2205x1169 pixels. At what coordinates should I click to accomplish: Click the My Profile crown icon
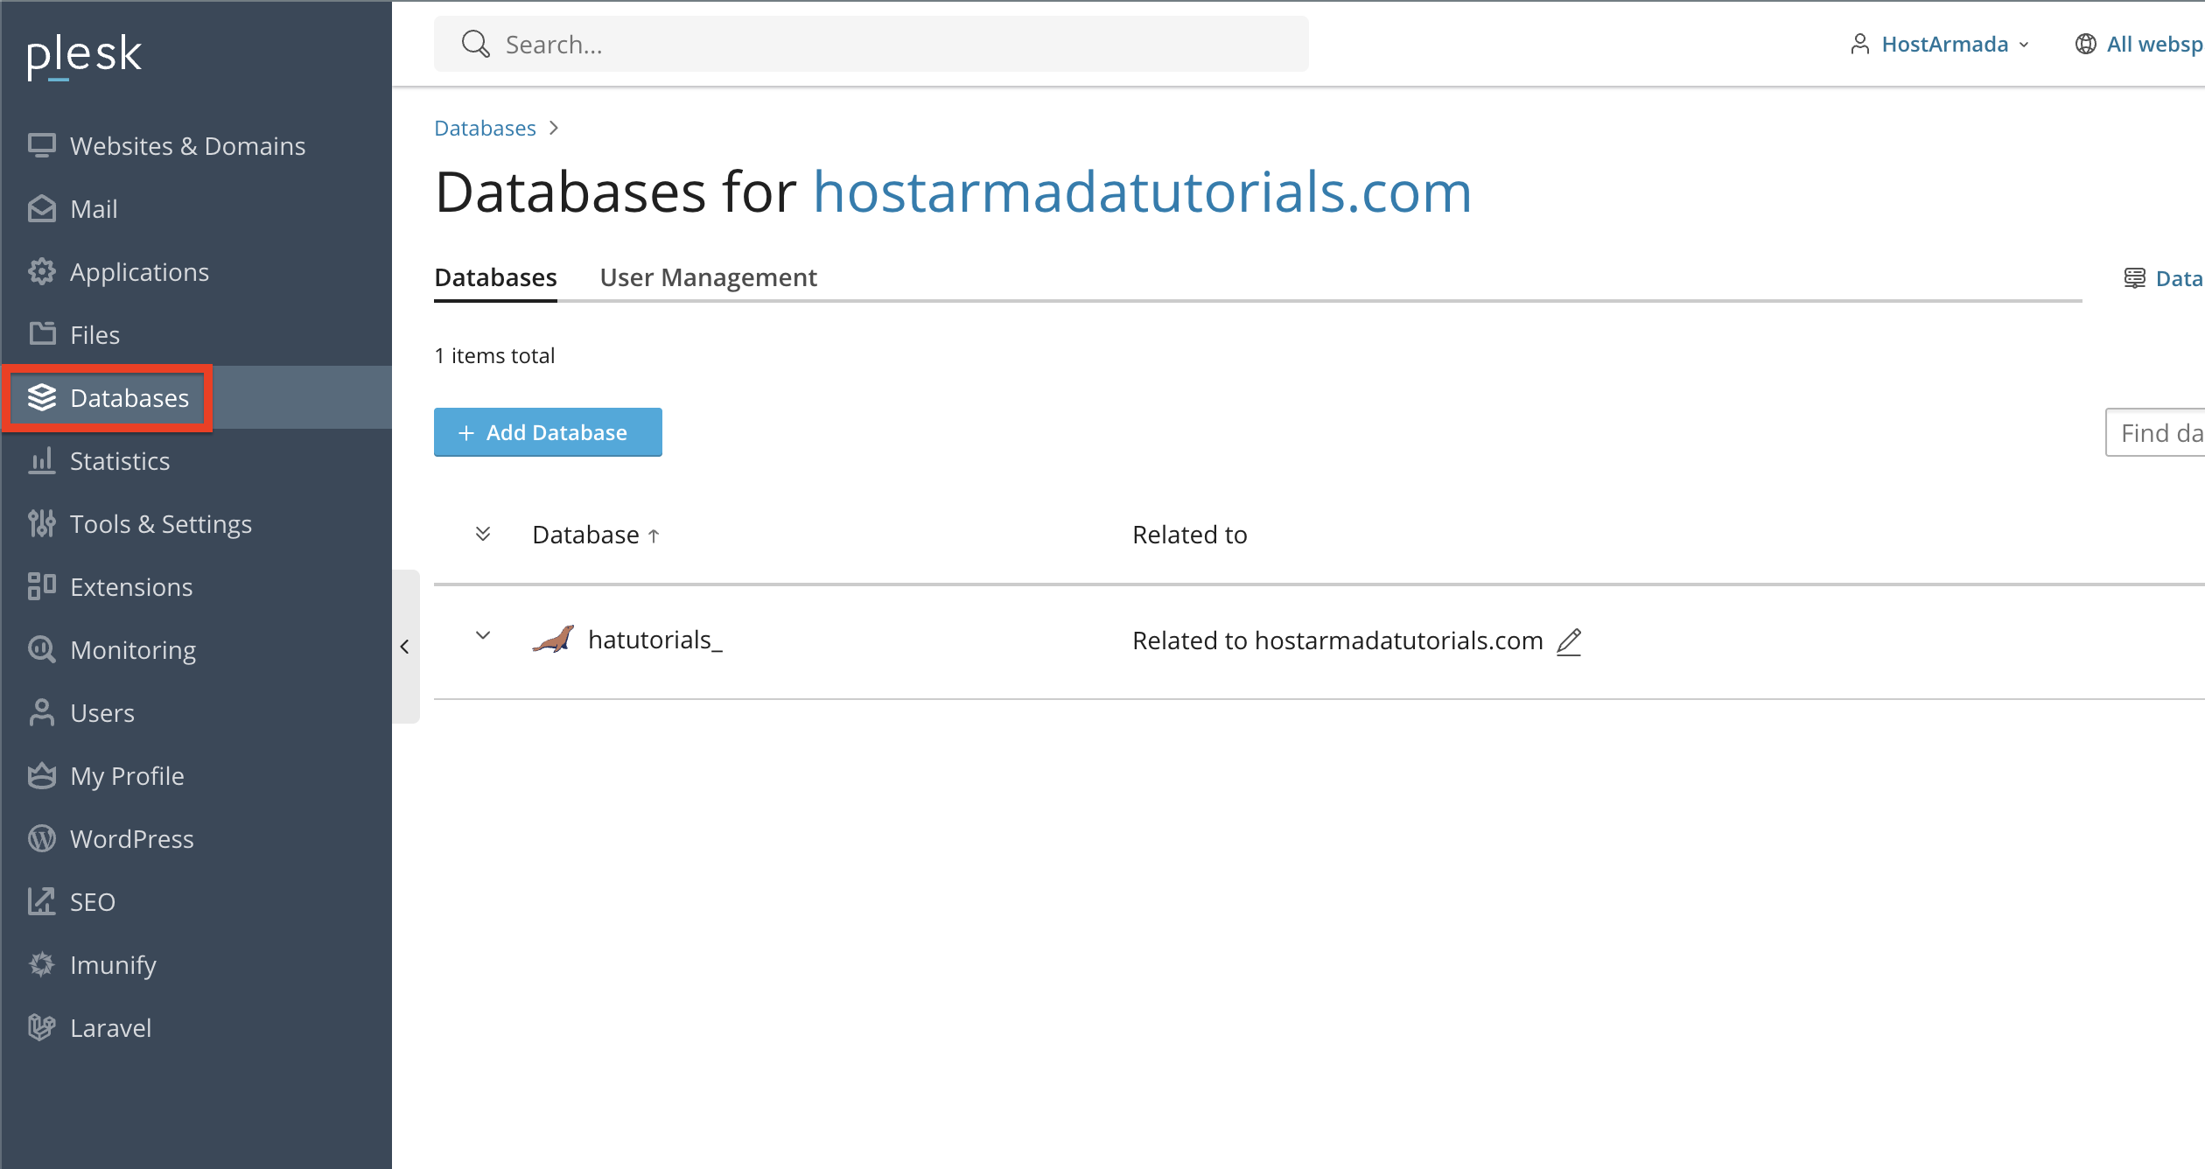pos(41,775)
